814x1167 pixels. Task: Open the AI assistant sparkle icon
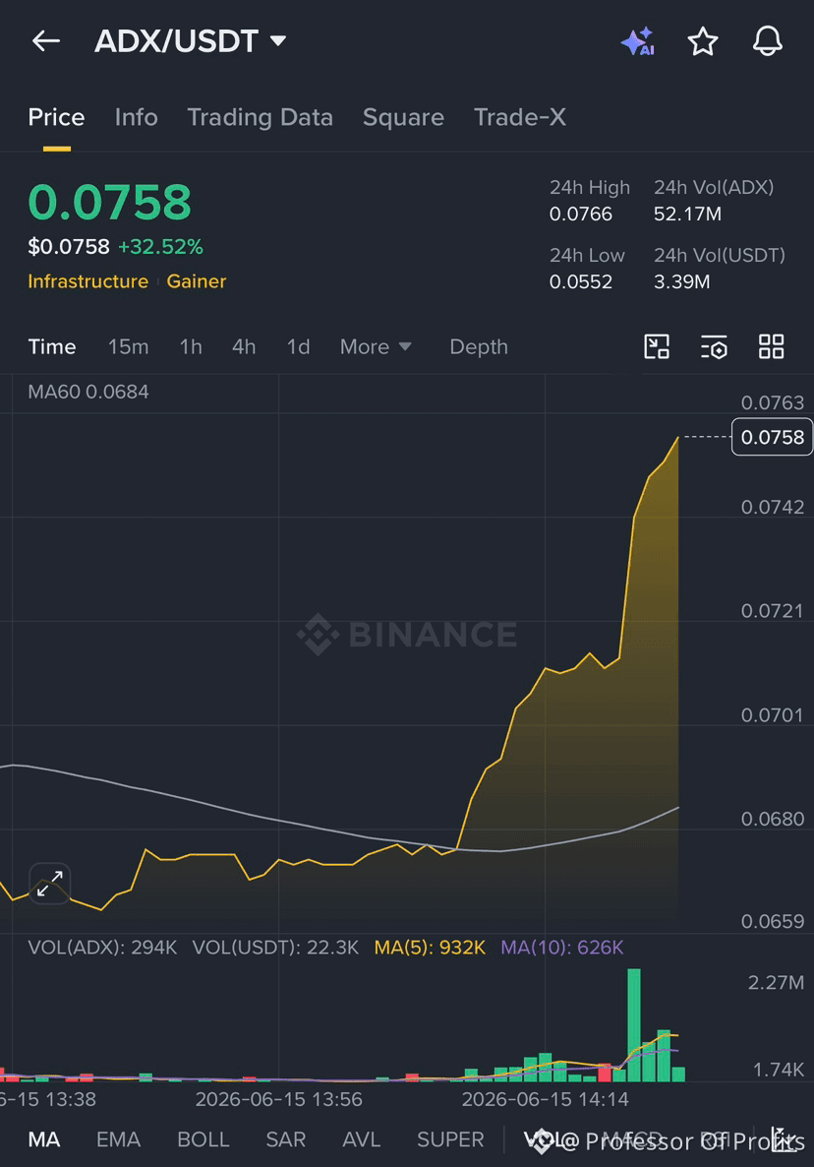[638, 41]
